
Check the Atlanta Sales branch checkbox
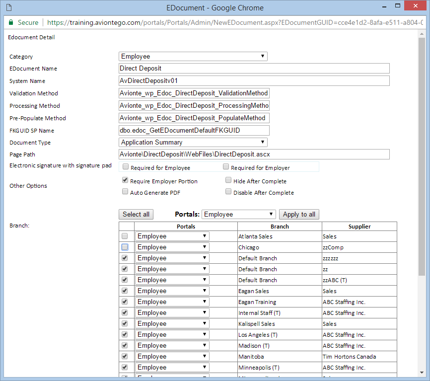[125, 236]
